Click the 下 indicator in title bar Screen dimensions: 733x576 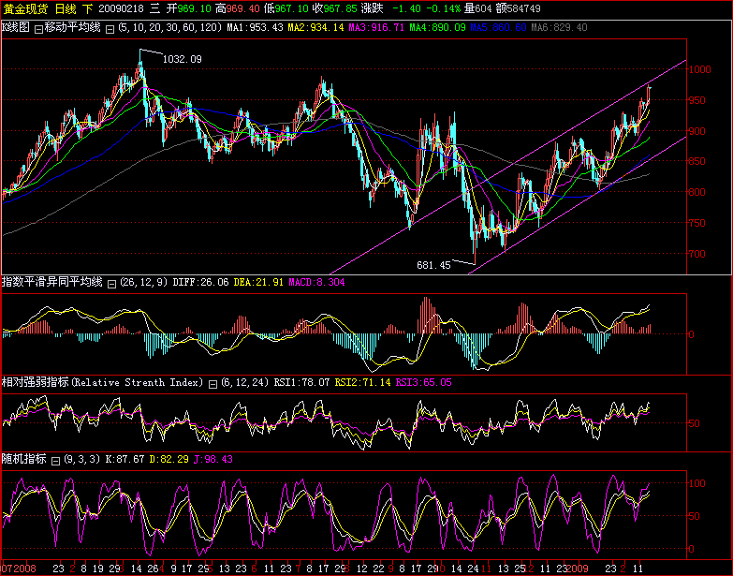point(88,7)
